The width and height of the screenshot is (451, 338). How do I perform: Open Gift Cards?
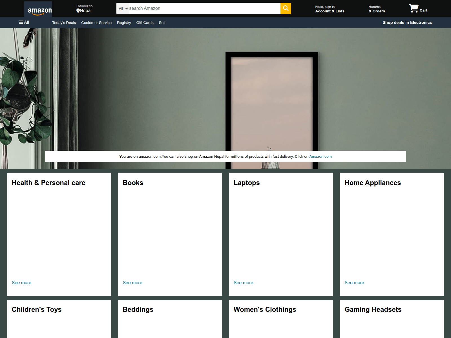click(145, 23)
